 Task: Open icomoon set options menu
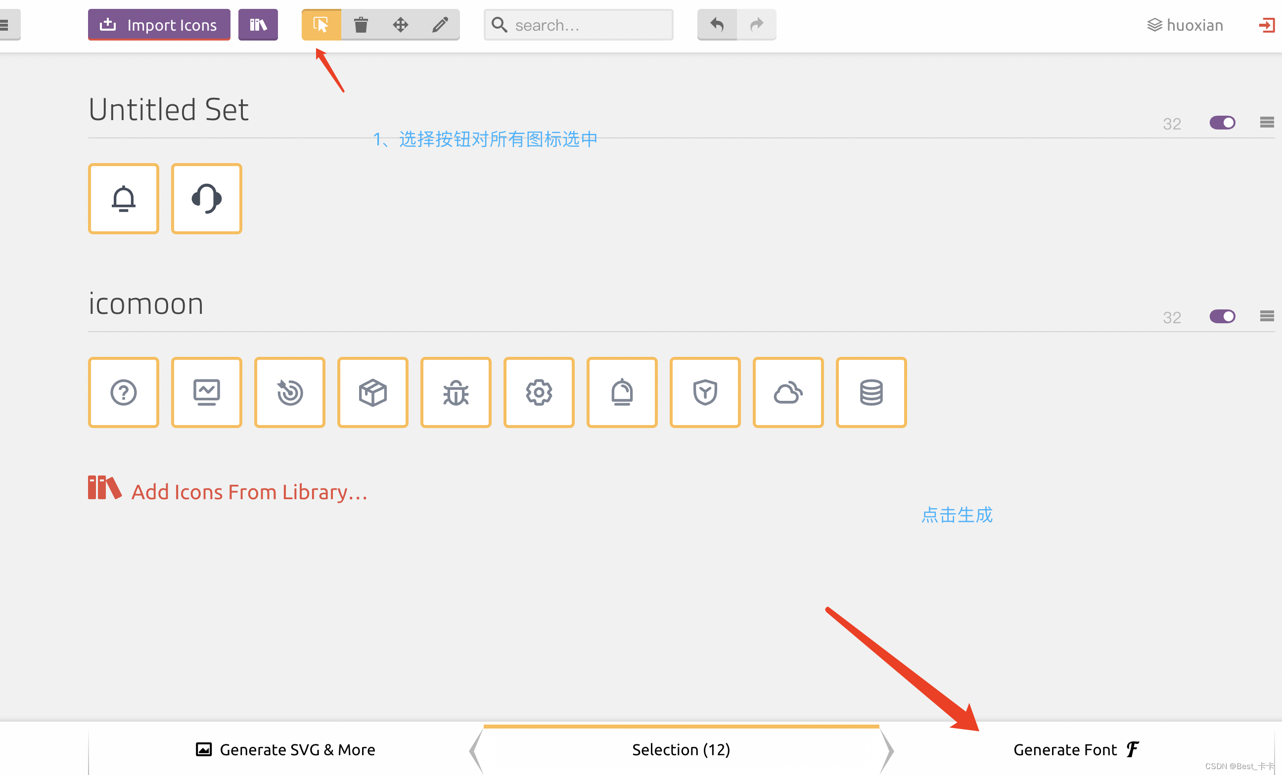(1266, 316)
